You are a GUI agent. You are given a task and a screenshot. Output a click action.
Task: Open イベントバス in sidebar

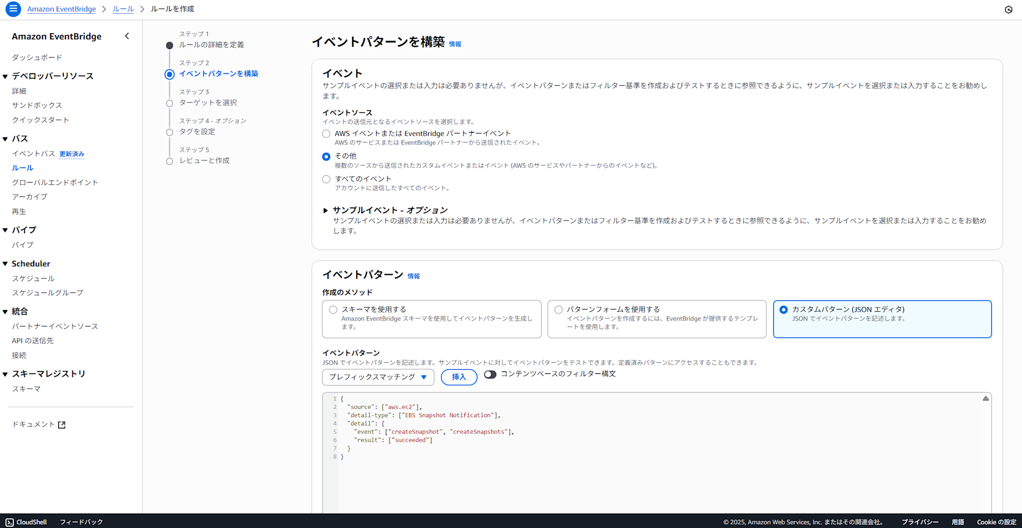pyautogui.click(x=33, y=154)
